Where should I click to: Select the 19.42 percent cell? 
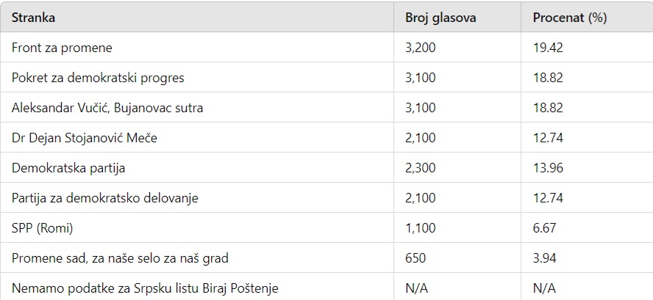click(548, 48)
